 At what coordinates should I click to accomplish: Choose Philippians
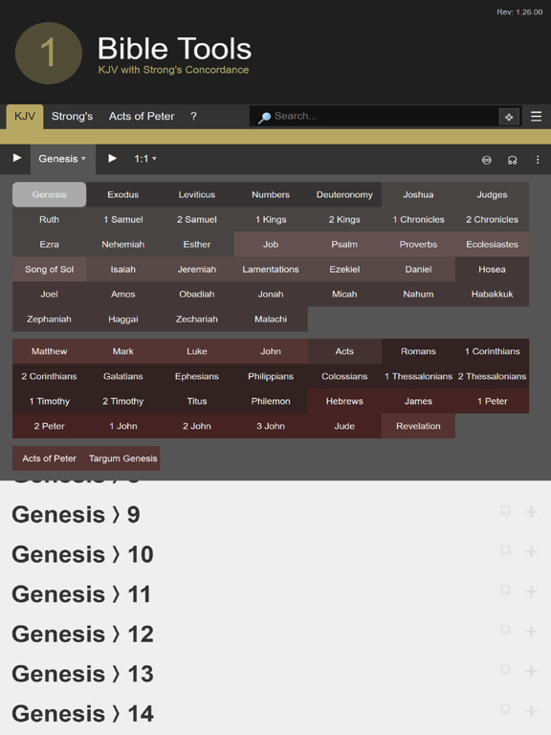pyautogui.click(x=271, y=376)
